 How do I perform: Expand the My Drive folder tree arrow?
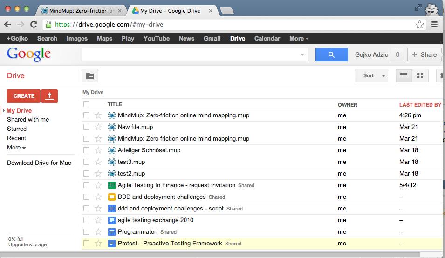(x=4, y=110)
